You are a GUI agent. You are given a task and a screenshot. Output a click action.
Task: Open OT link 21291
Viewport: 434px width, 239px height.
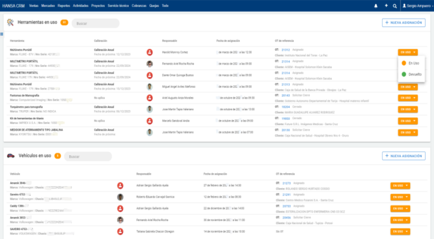(287, 195)
